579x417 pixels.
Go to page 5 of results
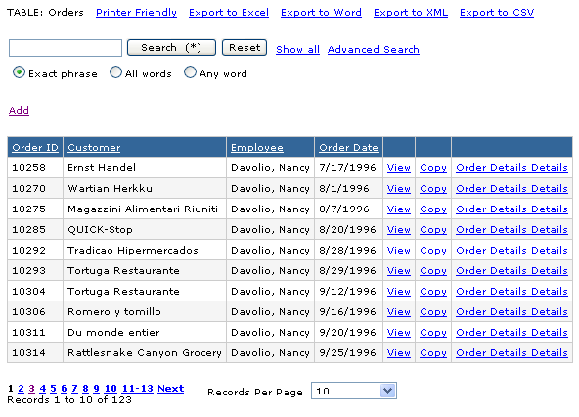click(x=53, y=389)
